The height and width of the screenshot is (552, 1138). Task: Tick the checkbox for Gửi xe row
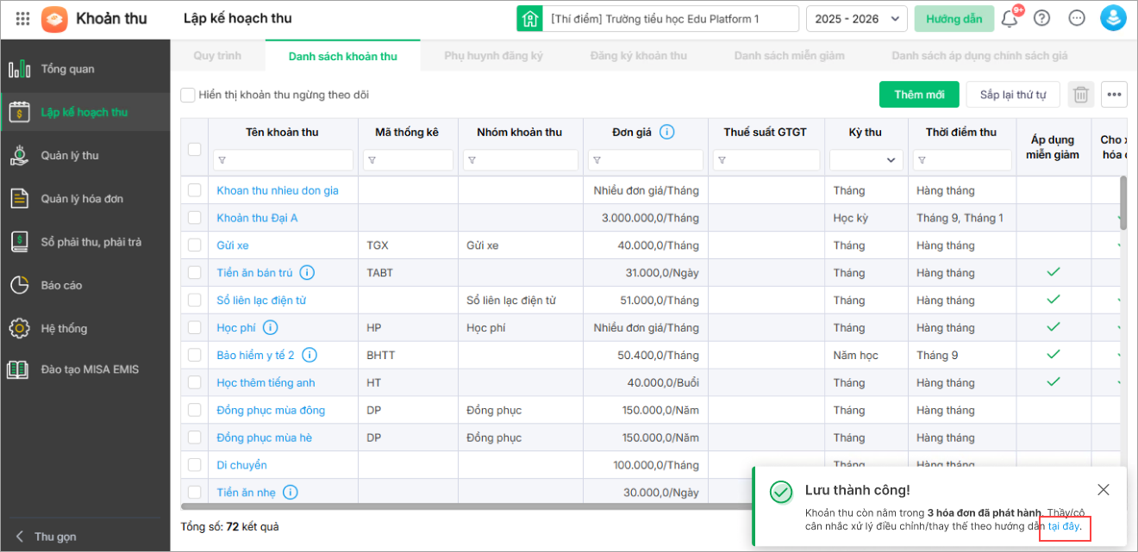point(195,245)
